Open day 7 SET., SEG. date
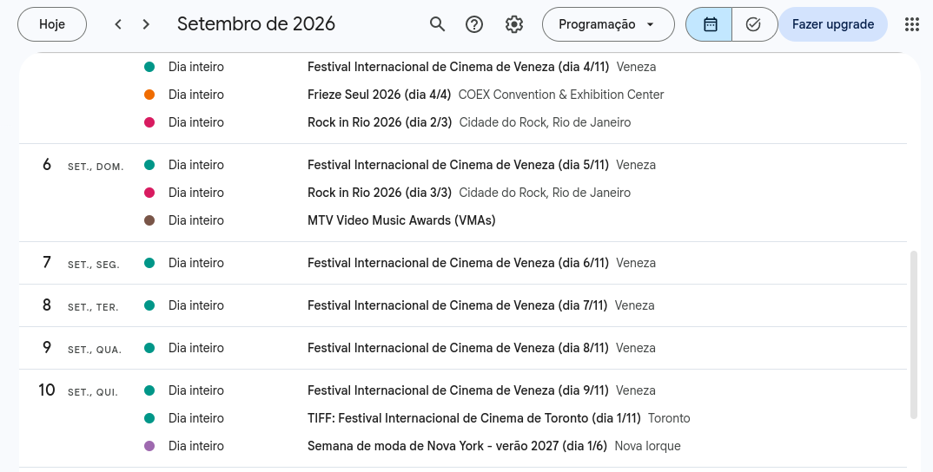Viewport: 933px width, 472px height. point(47,263)
